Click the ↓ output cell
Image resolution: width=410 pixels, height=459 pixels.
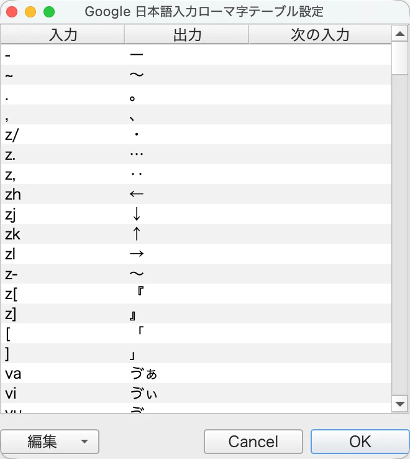coord(186,214)
